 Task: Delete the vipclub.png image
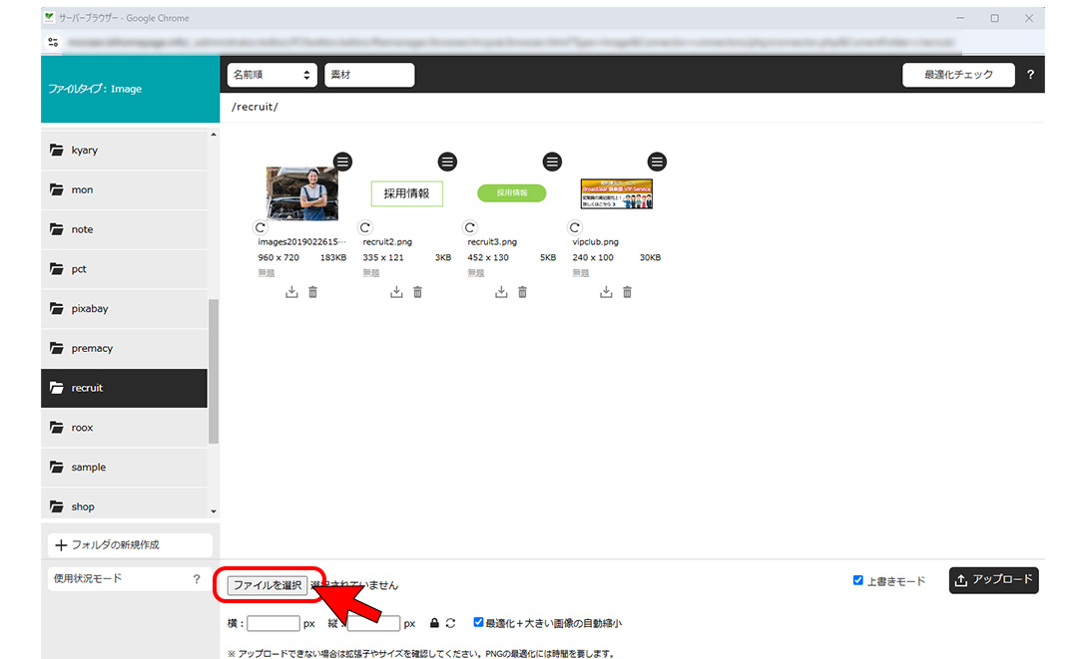[x=627, y=292]
